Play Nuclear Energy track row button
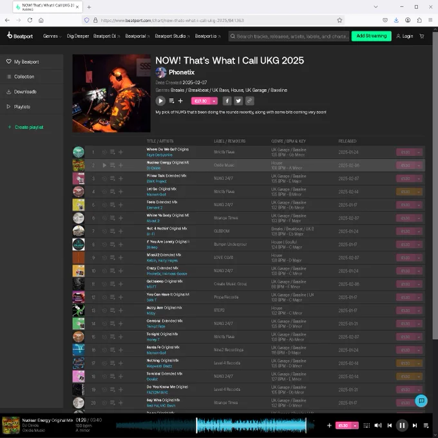This screenshot has width=438, height=438. [x=104, y=166]
